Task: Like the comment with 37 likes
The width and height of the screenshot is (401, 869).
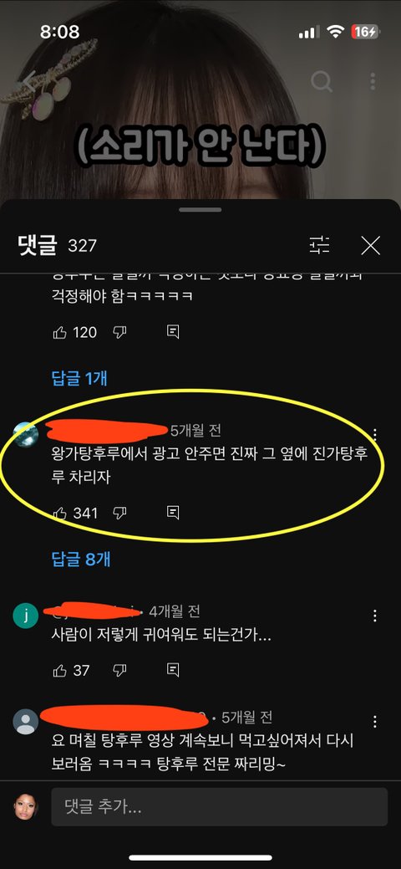Action: [x=60, y=671]
